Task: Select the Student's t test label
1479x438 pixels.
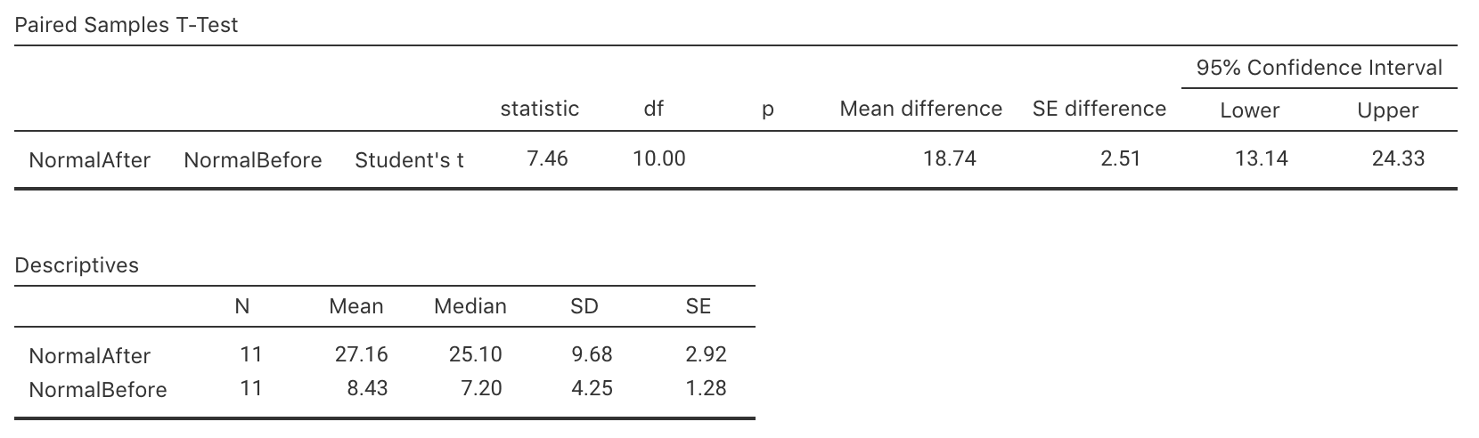Action: tap(409, 160)
